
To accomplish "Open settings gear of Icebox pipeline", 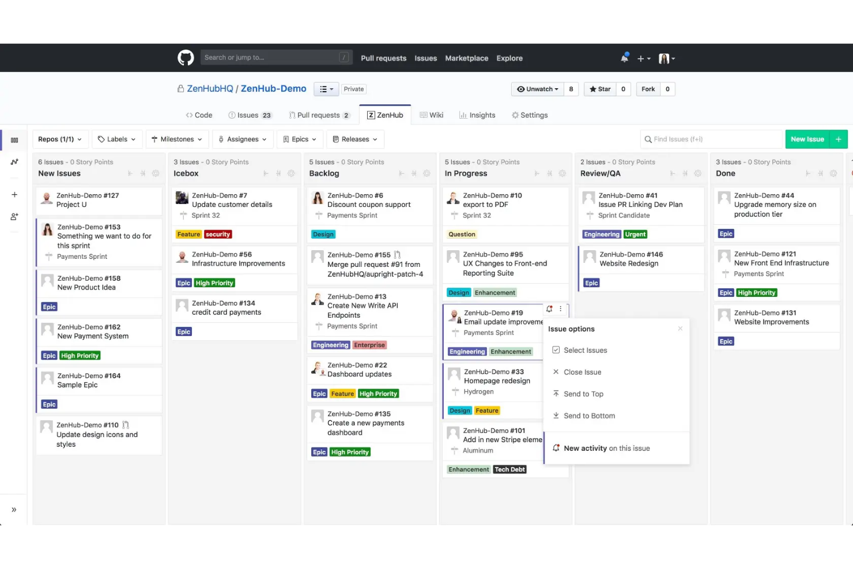I will [291, 174].
